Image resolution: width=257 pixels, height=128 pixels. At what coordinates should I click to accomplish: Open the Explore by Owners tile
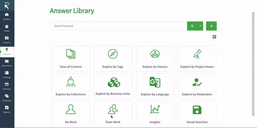(155, 58)
